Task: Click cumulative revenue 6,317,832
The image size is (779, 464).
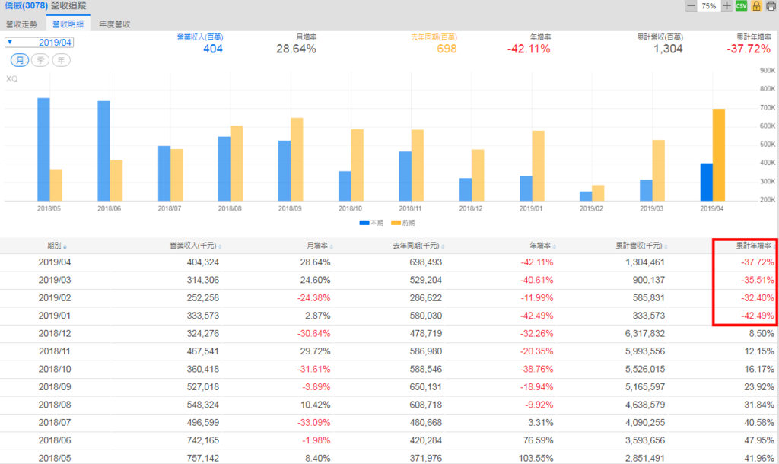Action: tap(645, 334)
